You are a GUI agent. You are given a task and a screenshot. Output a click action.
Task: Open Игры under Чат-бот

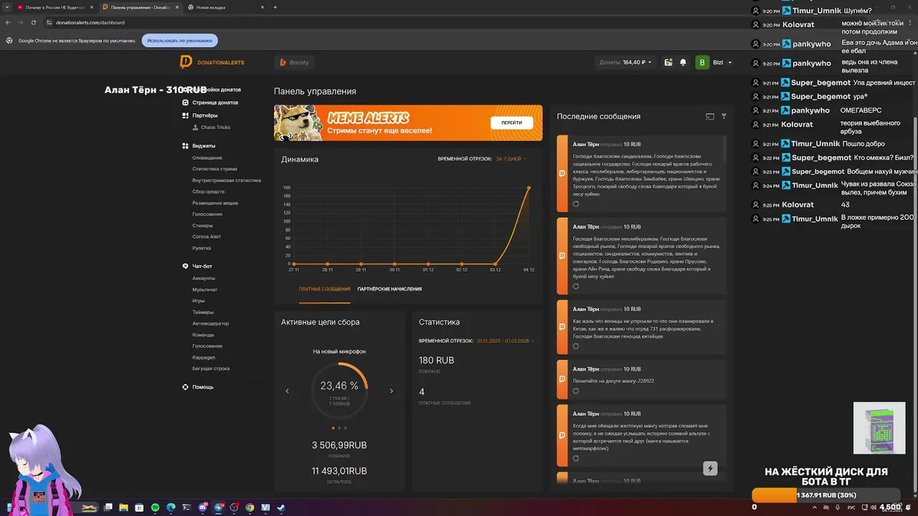(199, 301)
